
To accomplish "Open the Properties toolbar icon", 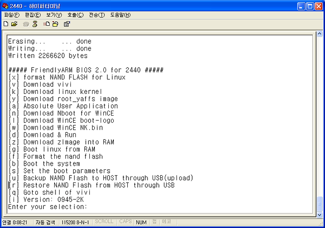I will 67,24.
